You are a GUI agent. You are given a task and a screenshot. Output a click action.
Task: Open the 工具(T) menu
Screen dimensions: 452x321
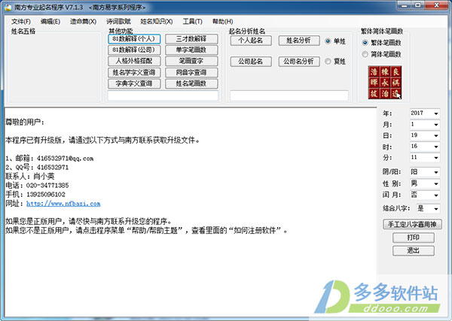(x=192, y=22)
